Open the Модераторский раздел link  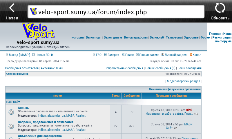coord(183,81)
